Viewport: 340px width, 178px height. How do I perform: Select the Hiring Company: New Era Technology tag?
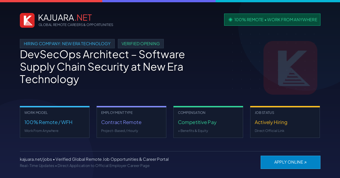tap(67, 44)
